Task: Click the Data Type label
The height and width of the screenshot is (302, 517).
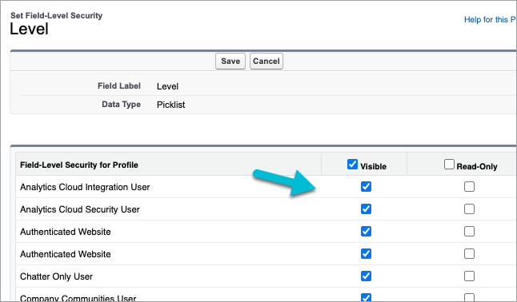Action: coord(122,105)
